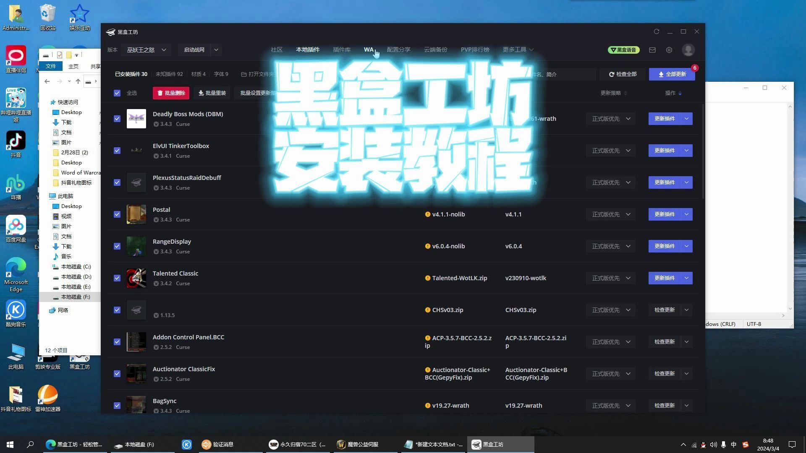Image resolution: width=806 pixels, height=453 pixels.
Task: Click the 批量删除 red button
Action: (171, 93)
